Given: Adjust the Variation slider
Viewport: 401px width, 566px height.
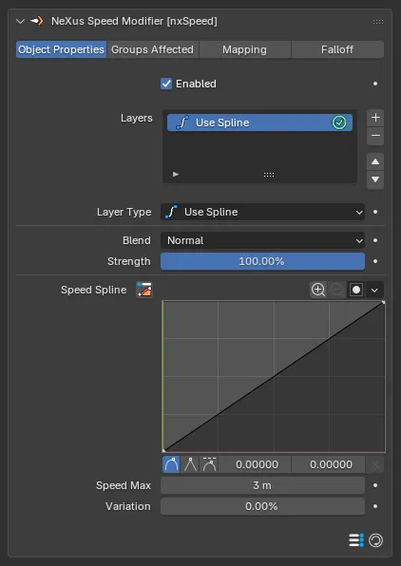Looking at the screenshot, I should tap(262, 506).
